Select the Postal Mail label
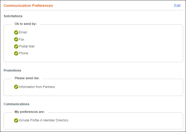Screen dimensions: 186x132 pyautogui.click(x=27, y=46)
